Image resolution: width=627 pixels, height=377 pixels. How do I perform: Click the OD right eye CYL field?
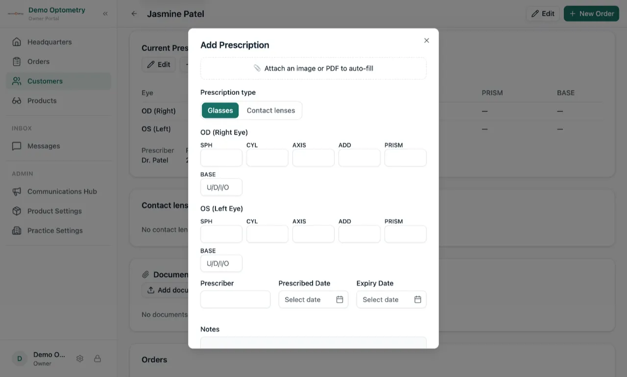(267, 158)
